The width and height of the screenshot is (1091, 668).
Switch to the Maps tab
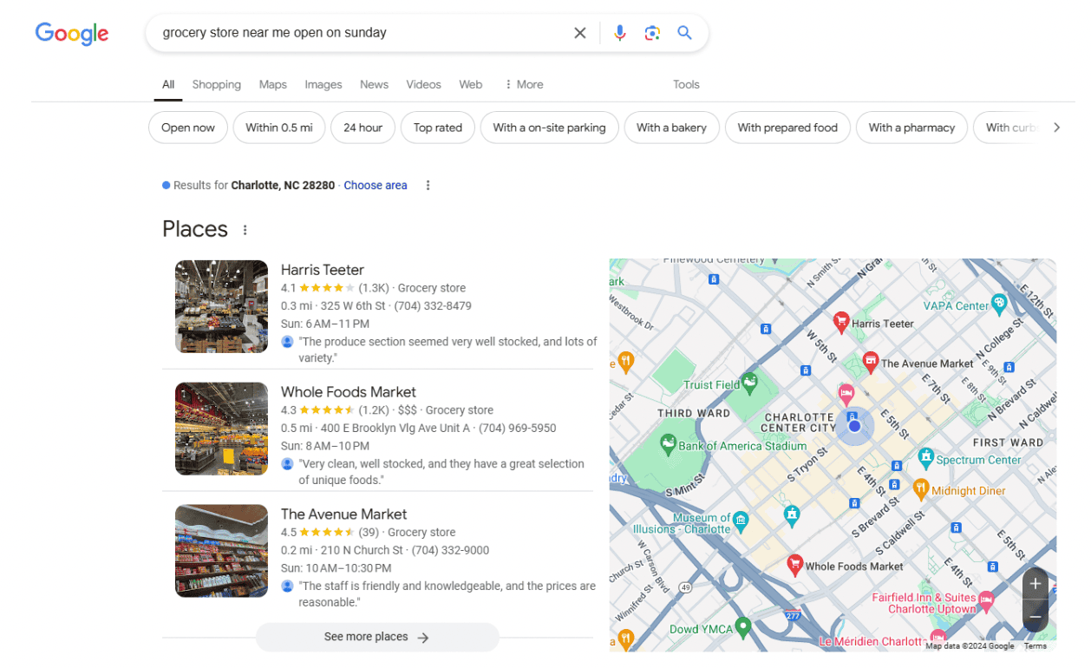[x=272, y=84]
